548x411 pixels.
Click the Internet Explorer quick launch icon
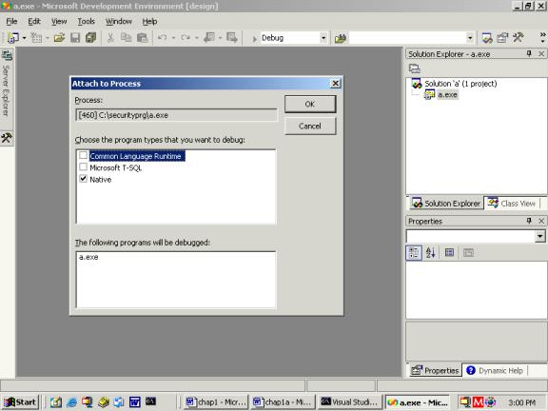(x=71, y=402)
